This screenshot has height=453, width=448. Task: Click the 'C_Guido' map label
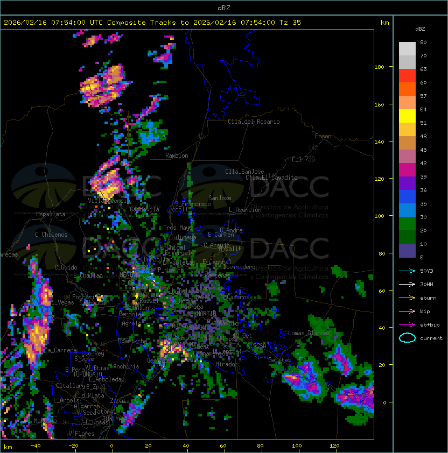(x=66, y=267)
